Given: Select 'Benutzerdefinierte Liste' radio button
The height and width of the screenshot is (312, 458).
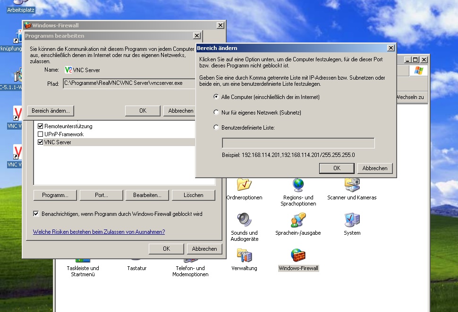Looking at the screenshot, I should coord(216,127).
